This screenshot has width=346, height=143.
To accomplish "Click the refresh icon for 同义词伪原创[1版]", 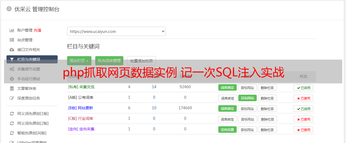I will (12, 114).
